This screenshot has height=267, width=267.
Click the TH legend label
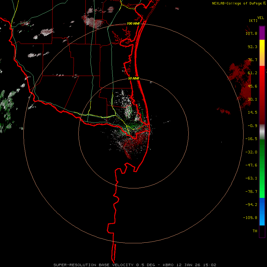[255, 231]
